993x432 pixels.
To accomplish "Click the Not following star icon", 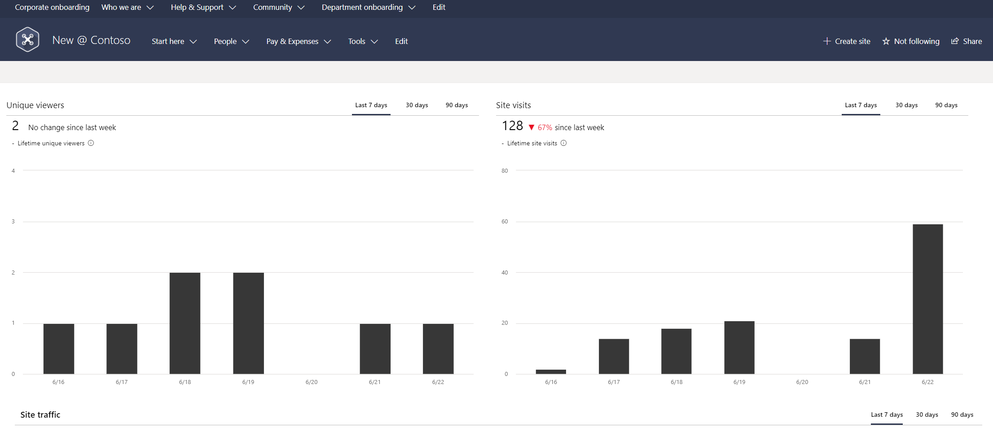I will [x=886, y=41].
